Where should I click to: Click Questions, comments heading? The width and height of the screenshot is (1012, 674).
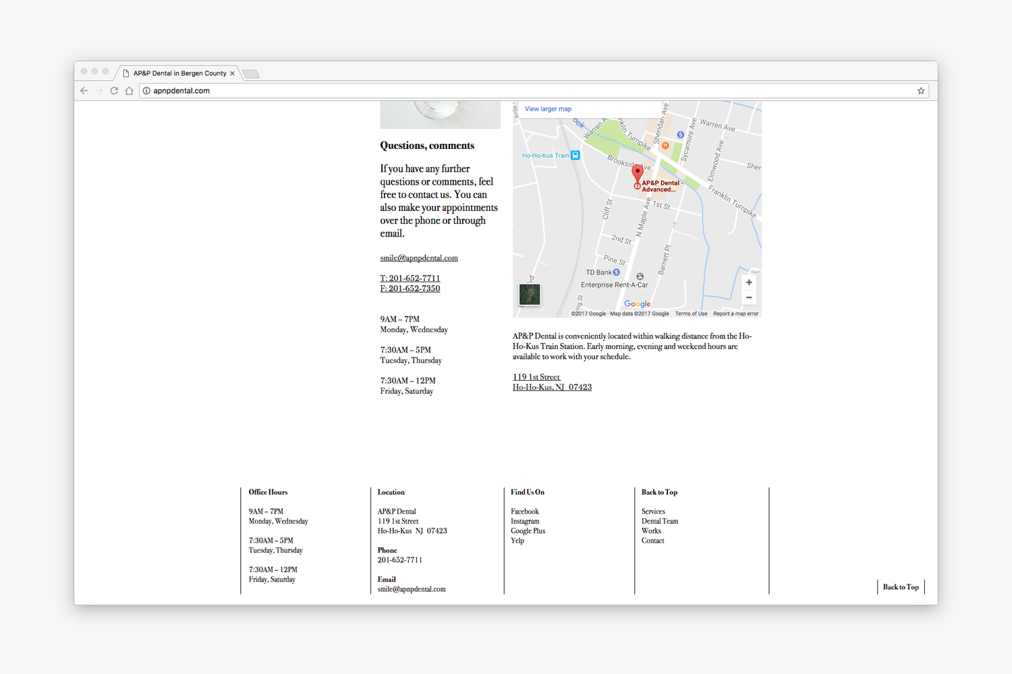pyautogui.click(x=427, y=146)
